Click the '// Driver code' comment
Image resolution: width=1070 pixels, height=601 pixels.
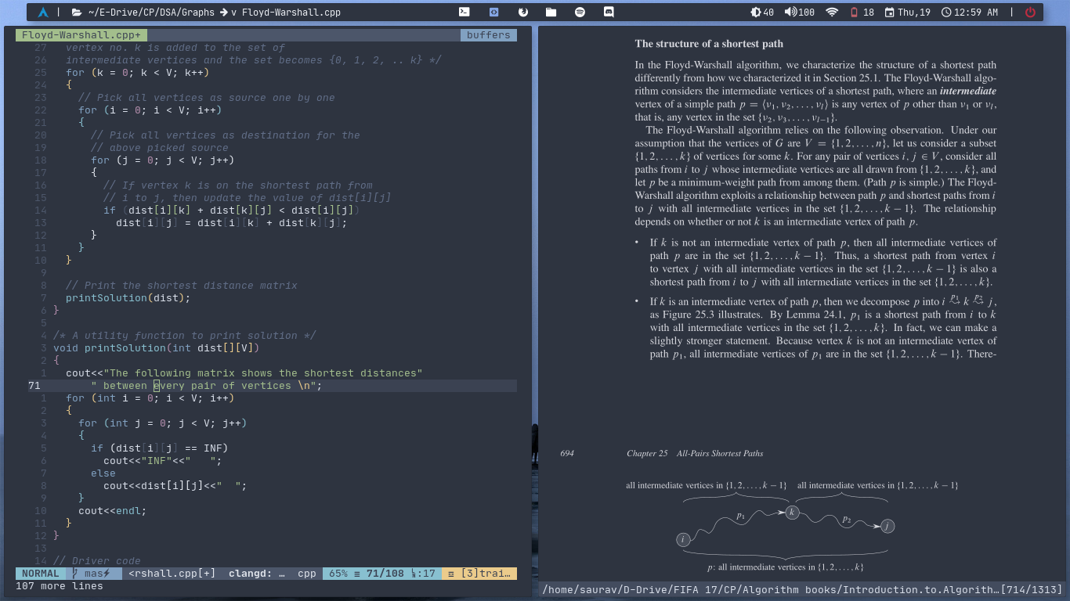(96, 561)
